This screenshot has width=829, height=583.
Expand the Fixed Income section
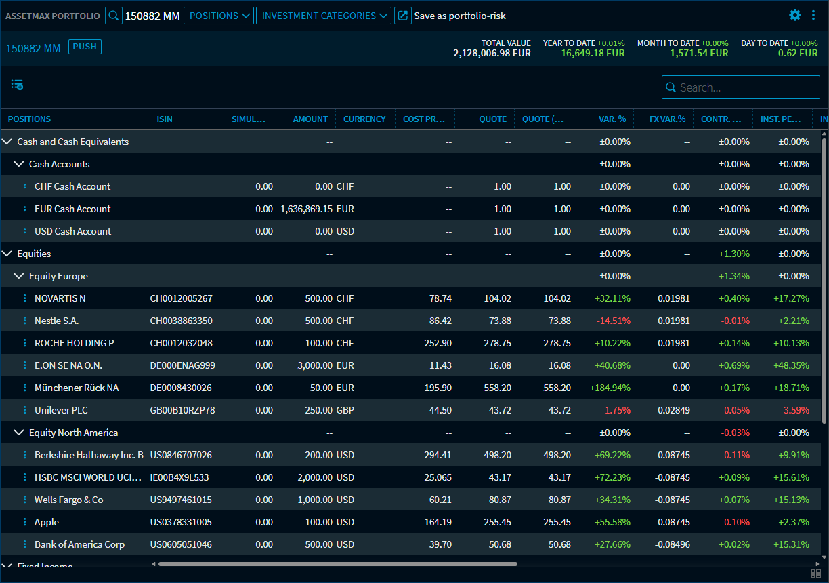coord(8,566)
